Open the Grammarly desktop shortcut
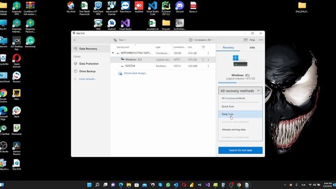 [x=30, y=42]
